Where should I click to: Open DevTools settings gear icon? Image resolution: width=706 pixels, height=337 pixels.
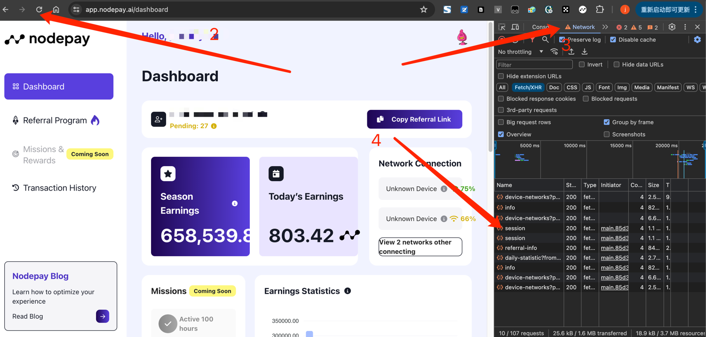672,27
